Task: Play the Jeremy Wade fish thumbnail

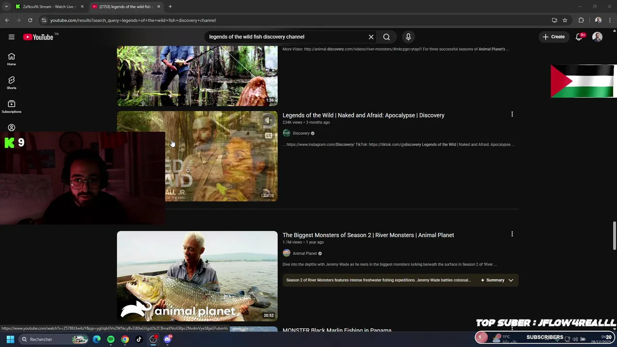Action: point(197,276)
